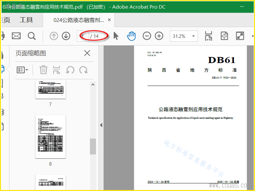The height and width of the screenshot is (191, 255).
Task: Close the 024公路液态融雪剂 document tab
Action: (x=109, y=20)
